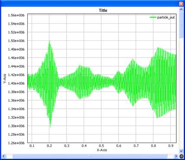The height and width of the screenshot is (160, 185).
Task: Click the horizontal scrollbar left arrow
Action: pyautogui.click(x=4, y=156)
